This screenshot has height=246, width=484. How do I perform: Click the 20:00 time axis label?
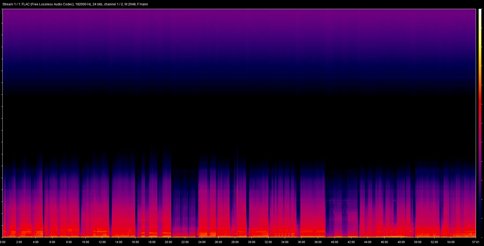click(168, 242)
